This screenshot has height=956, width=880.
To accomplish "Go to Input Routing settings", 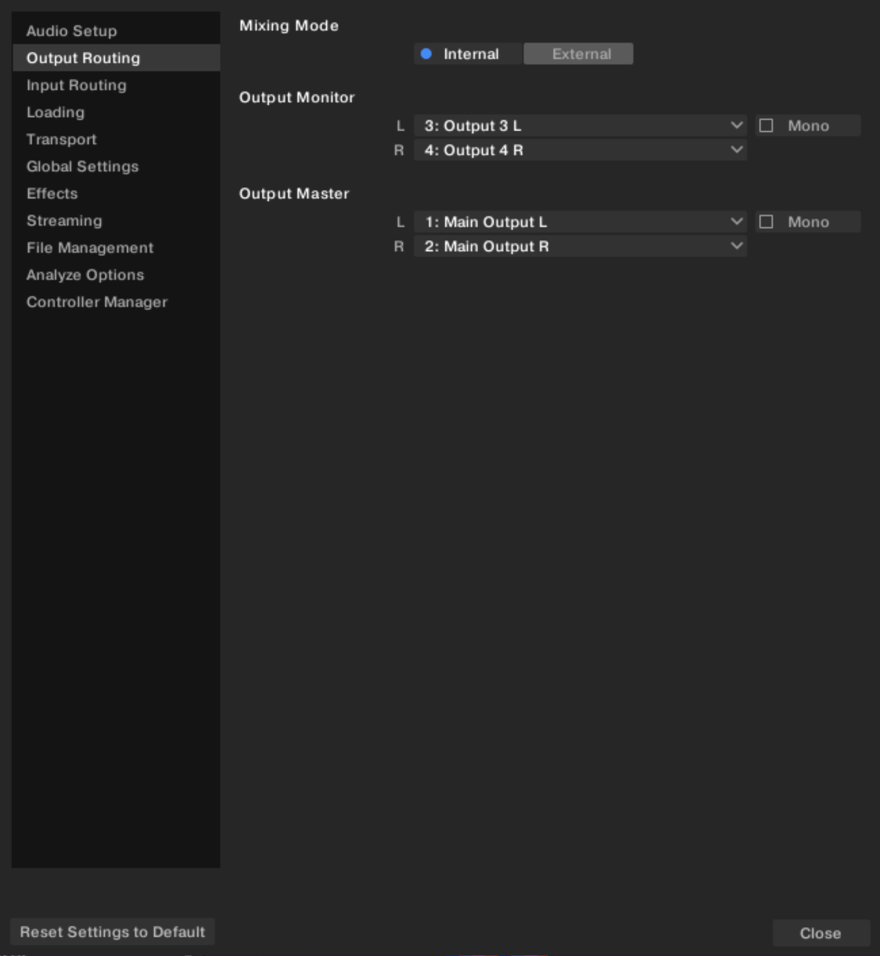I will (x=116, y=85).
